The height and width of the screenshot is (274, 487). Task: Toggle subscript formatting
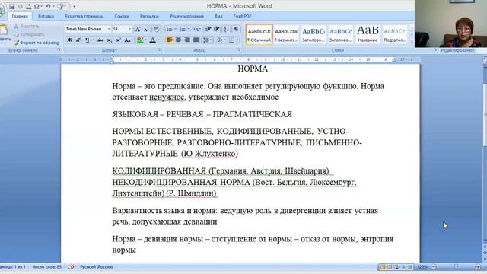coord(110,40)
